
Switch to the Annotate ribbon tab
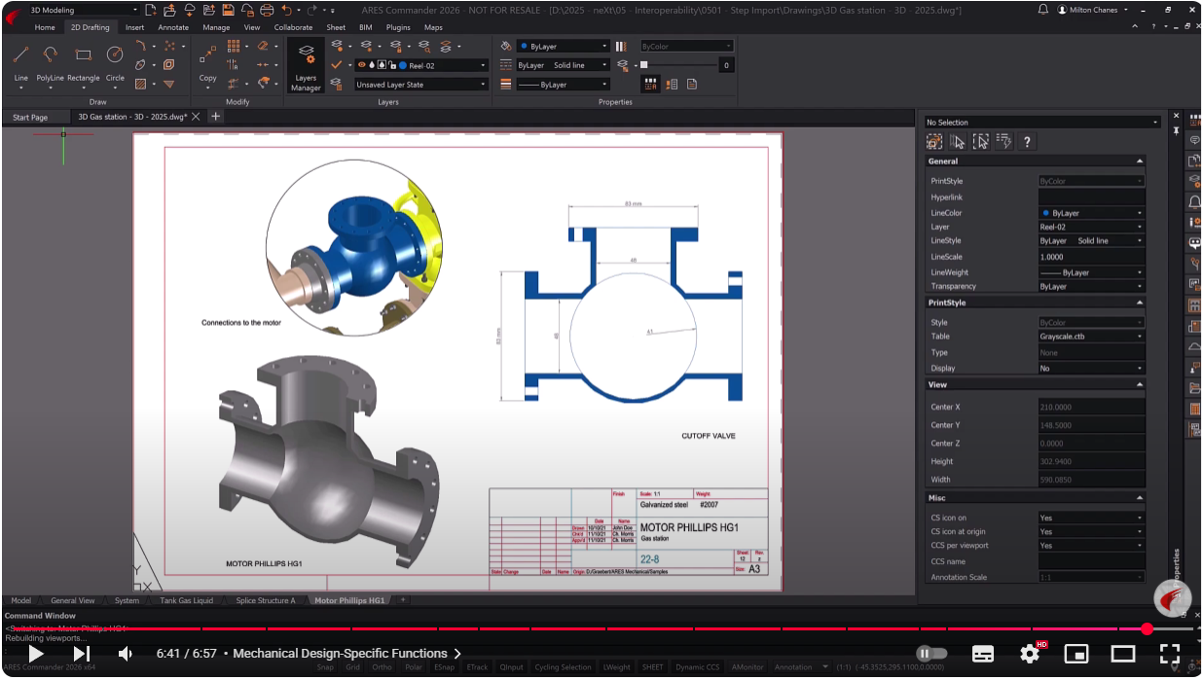[173, 27]
